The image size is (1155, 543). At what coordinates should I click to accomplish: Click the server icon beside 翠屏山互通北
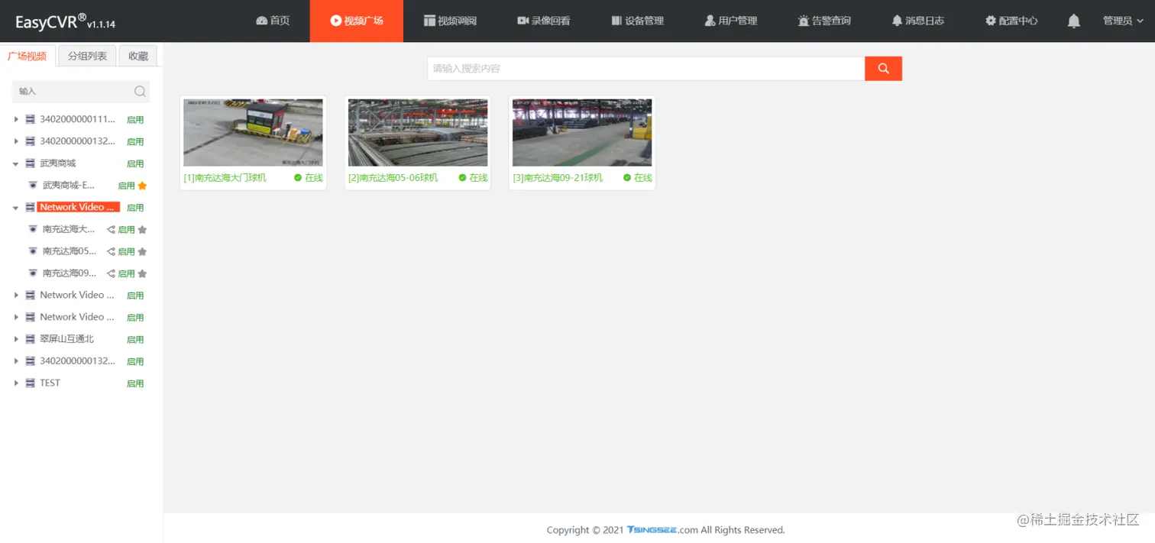(30, 339)
